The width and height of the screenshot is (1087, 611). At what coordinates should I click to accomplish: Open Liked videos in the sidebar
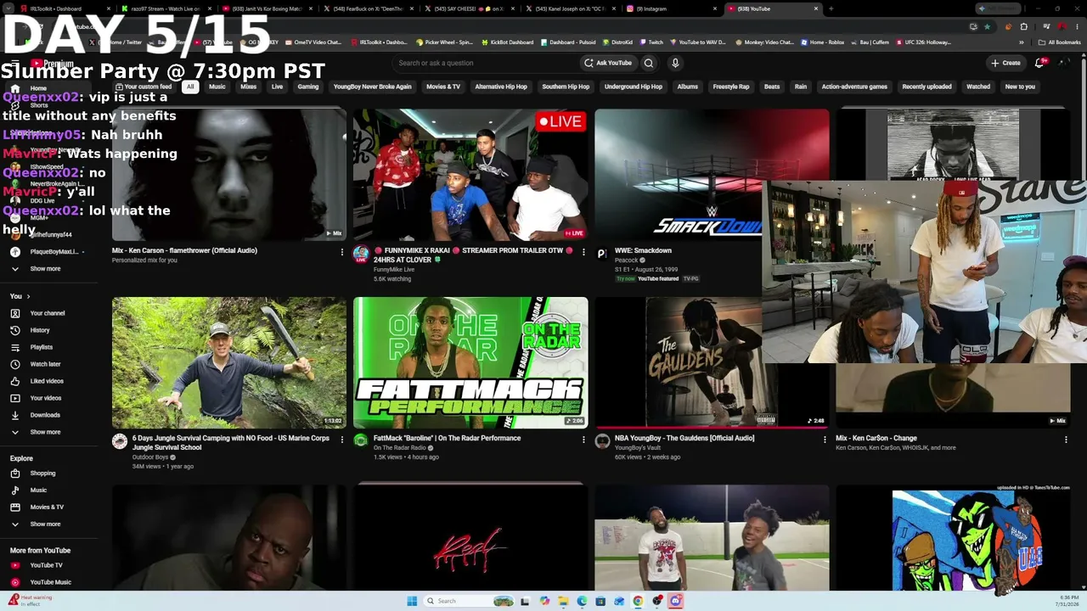[x=47, y=381]
